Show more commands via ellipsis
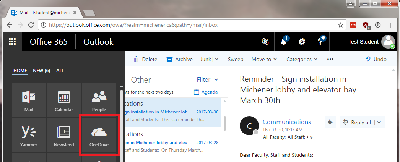400x162 pixels. point(330,59)
